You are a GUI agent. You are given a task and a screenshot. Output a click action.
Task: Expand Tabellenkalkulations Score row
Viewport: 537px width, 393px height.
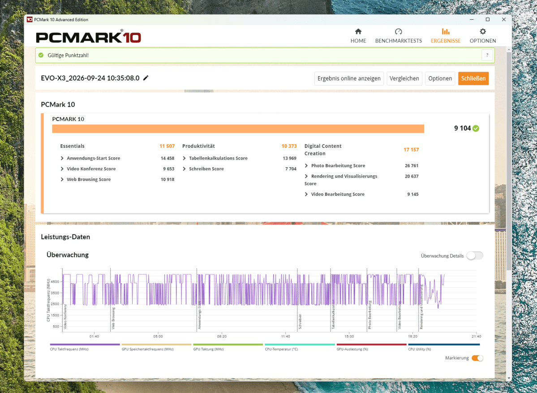click(184, 158)
